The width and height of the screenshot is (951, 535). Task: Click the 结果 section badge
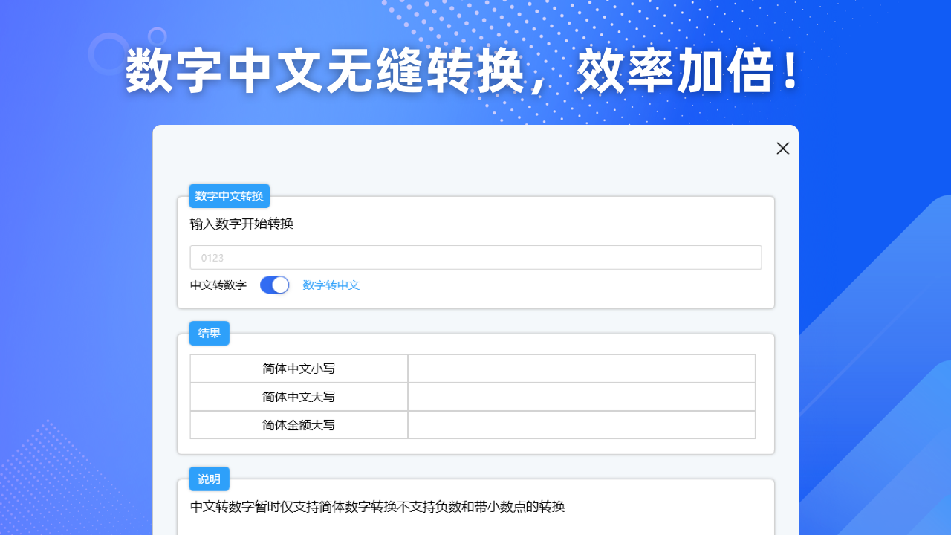(209, 333)
